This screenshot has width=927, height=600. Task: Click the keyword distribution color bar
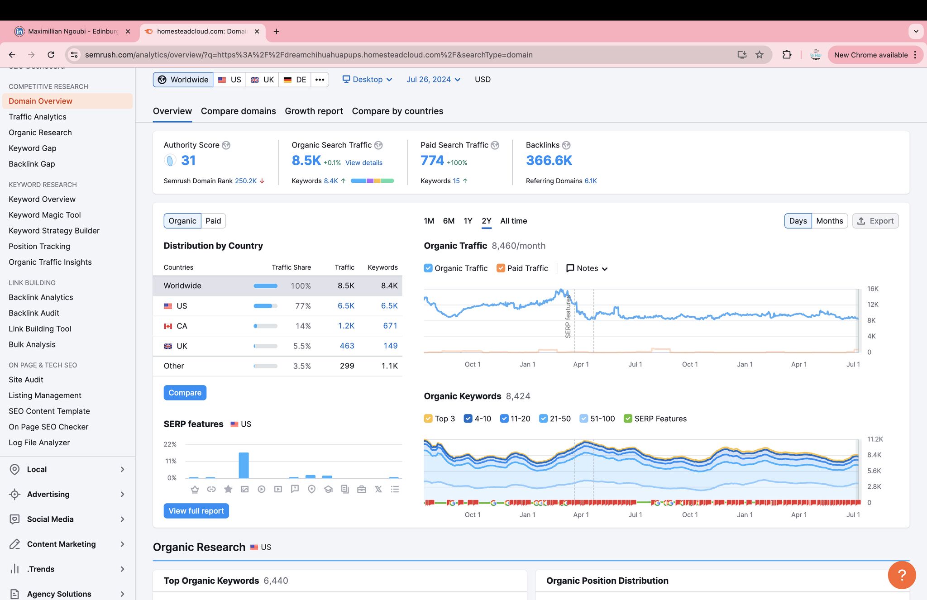coord(372,181)
